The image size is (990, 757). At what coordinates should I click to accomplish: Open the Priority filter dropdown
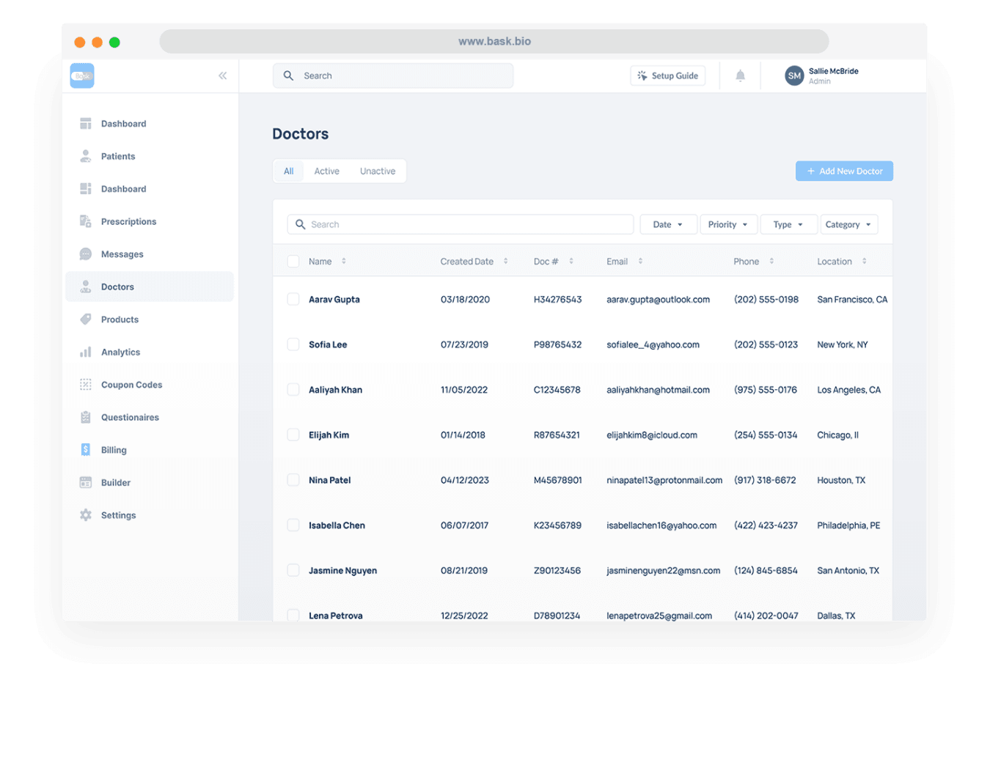click(727, 224)
